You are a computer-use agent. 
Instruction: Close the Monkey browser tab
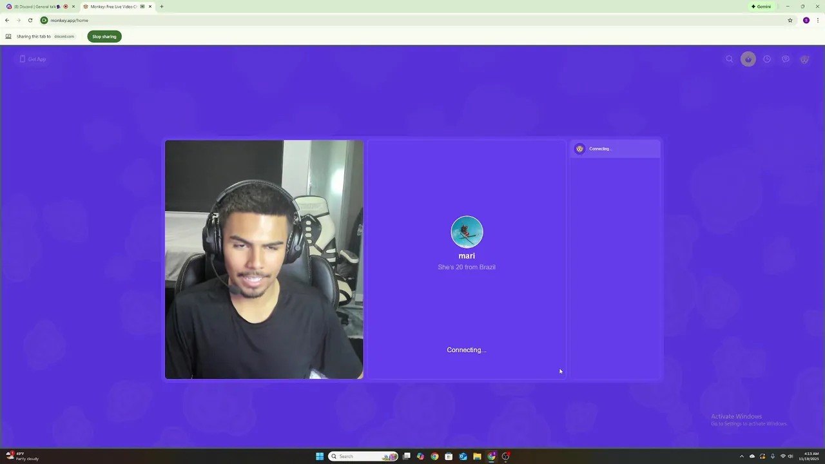[150, 6]
